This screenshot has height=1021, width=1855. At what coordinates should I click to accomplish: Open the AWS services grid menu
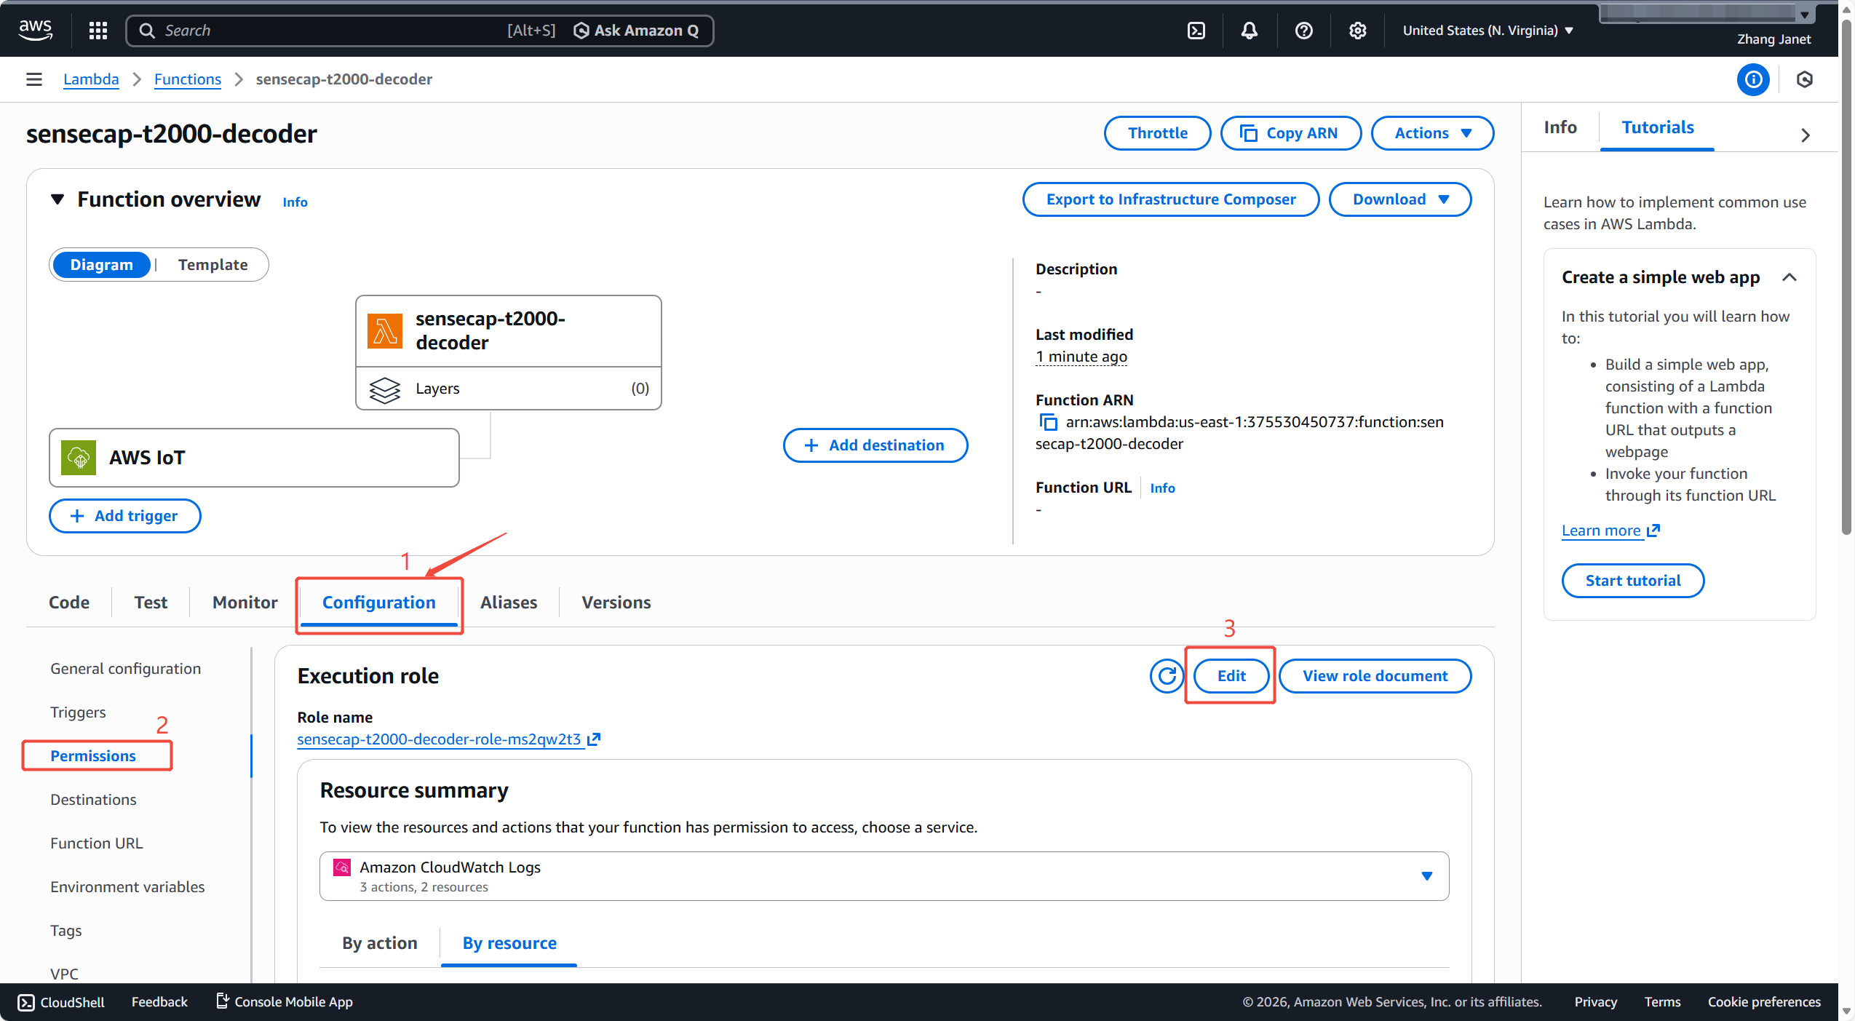coord(98,31)
